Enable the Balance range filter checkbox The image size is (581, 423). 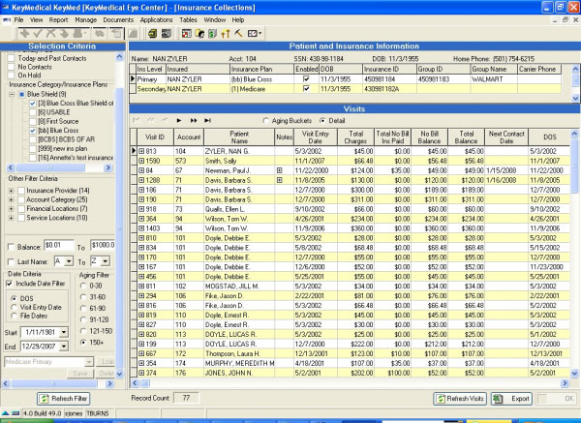tap(11, 247)
